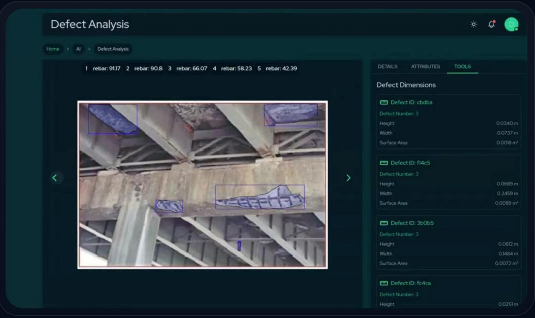Viewport: 535px width, 318px height.
Task: Select detection 5 rebar: 42.39
Action: pos(277,68)
